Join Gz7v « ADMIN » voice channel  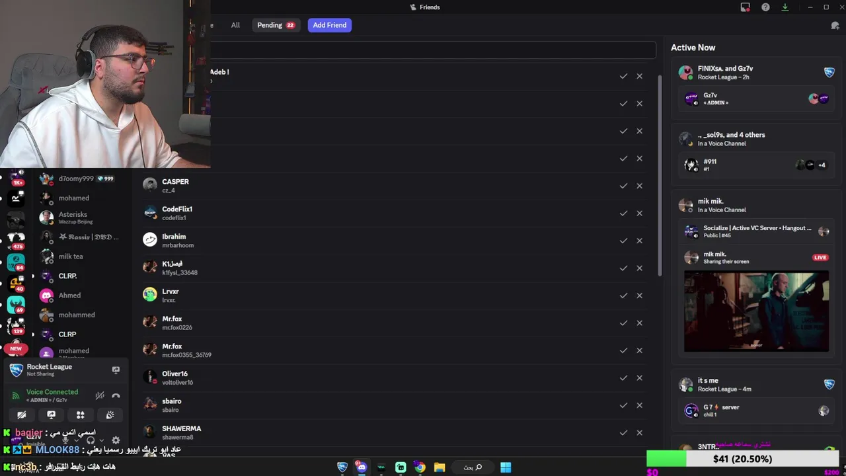(757, 99)
